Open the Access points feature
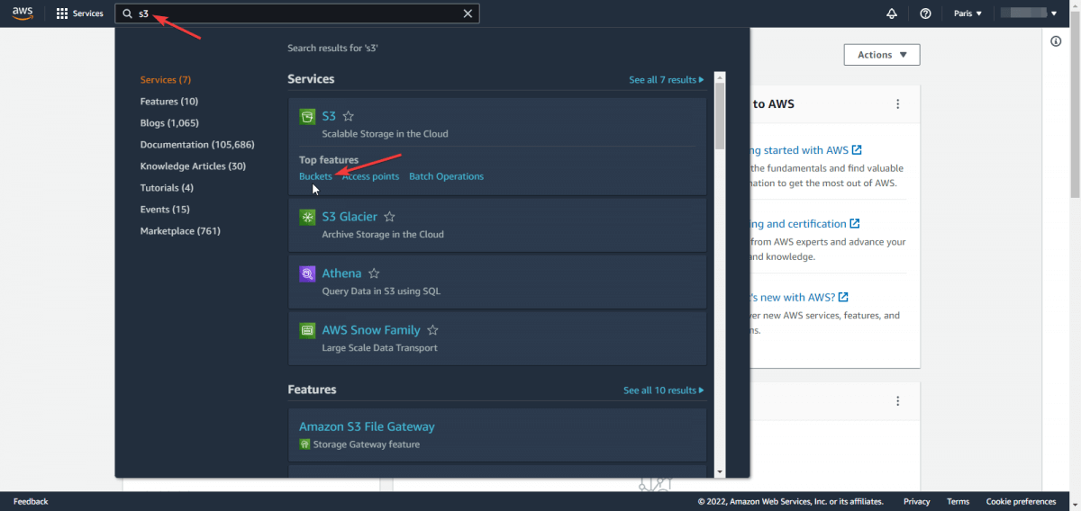This screenshot has width=1081, height=511. (x=370, y=176)
